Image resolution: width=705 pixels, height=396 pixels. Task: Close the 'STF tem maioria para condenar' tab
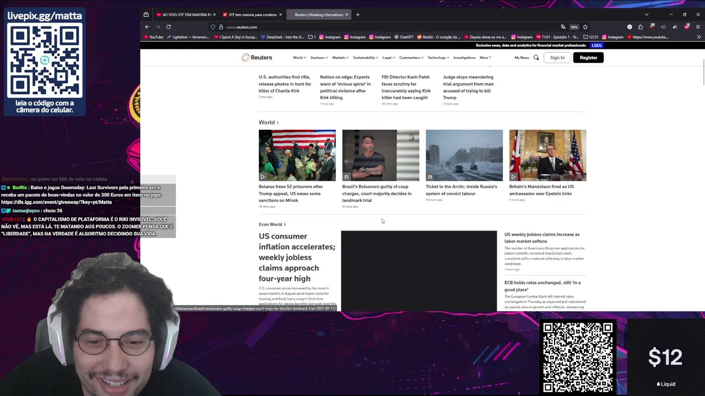click(281, 15)
